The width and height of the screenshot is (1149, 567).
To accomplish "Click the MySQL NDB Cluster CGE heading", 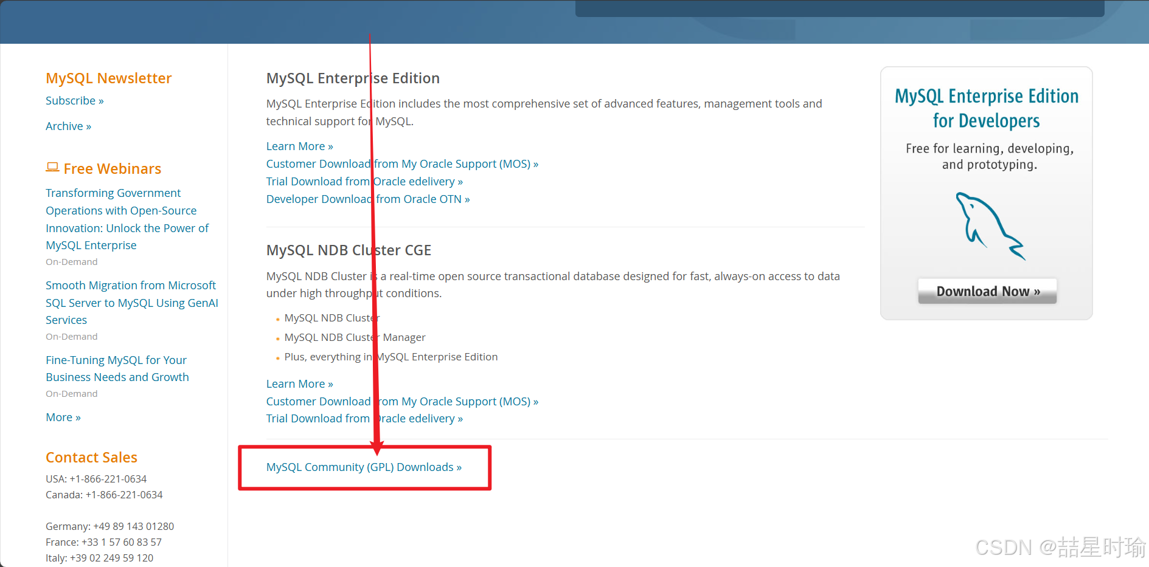I will [349, 250].
